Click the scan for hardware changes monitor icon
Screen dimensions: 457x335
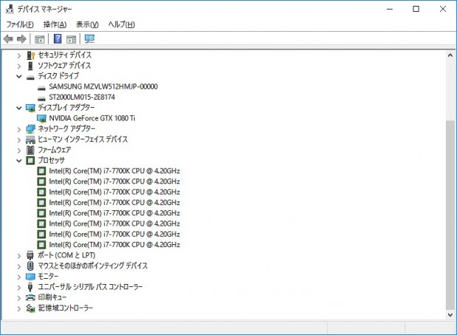89,38
